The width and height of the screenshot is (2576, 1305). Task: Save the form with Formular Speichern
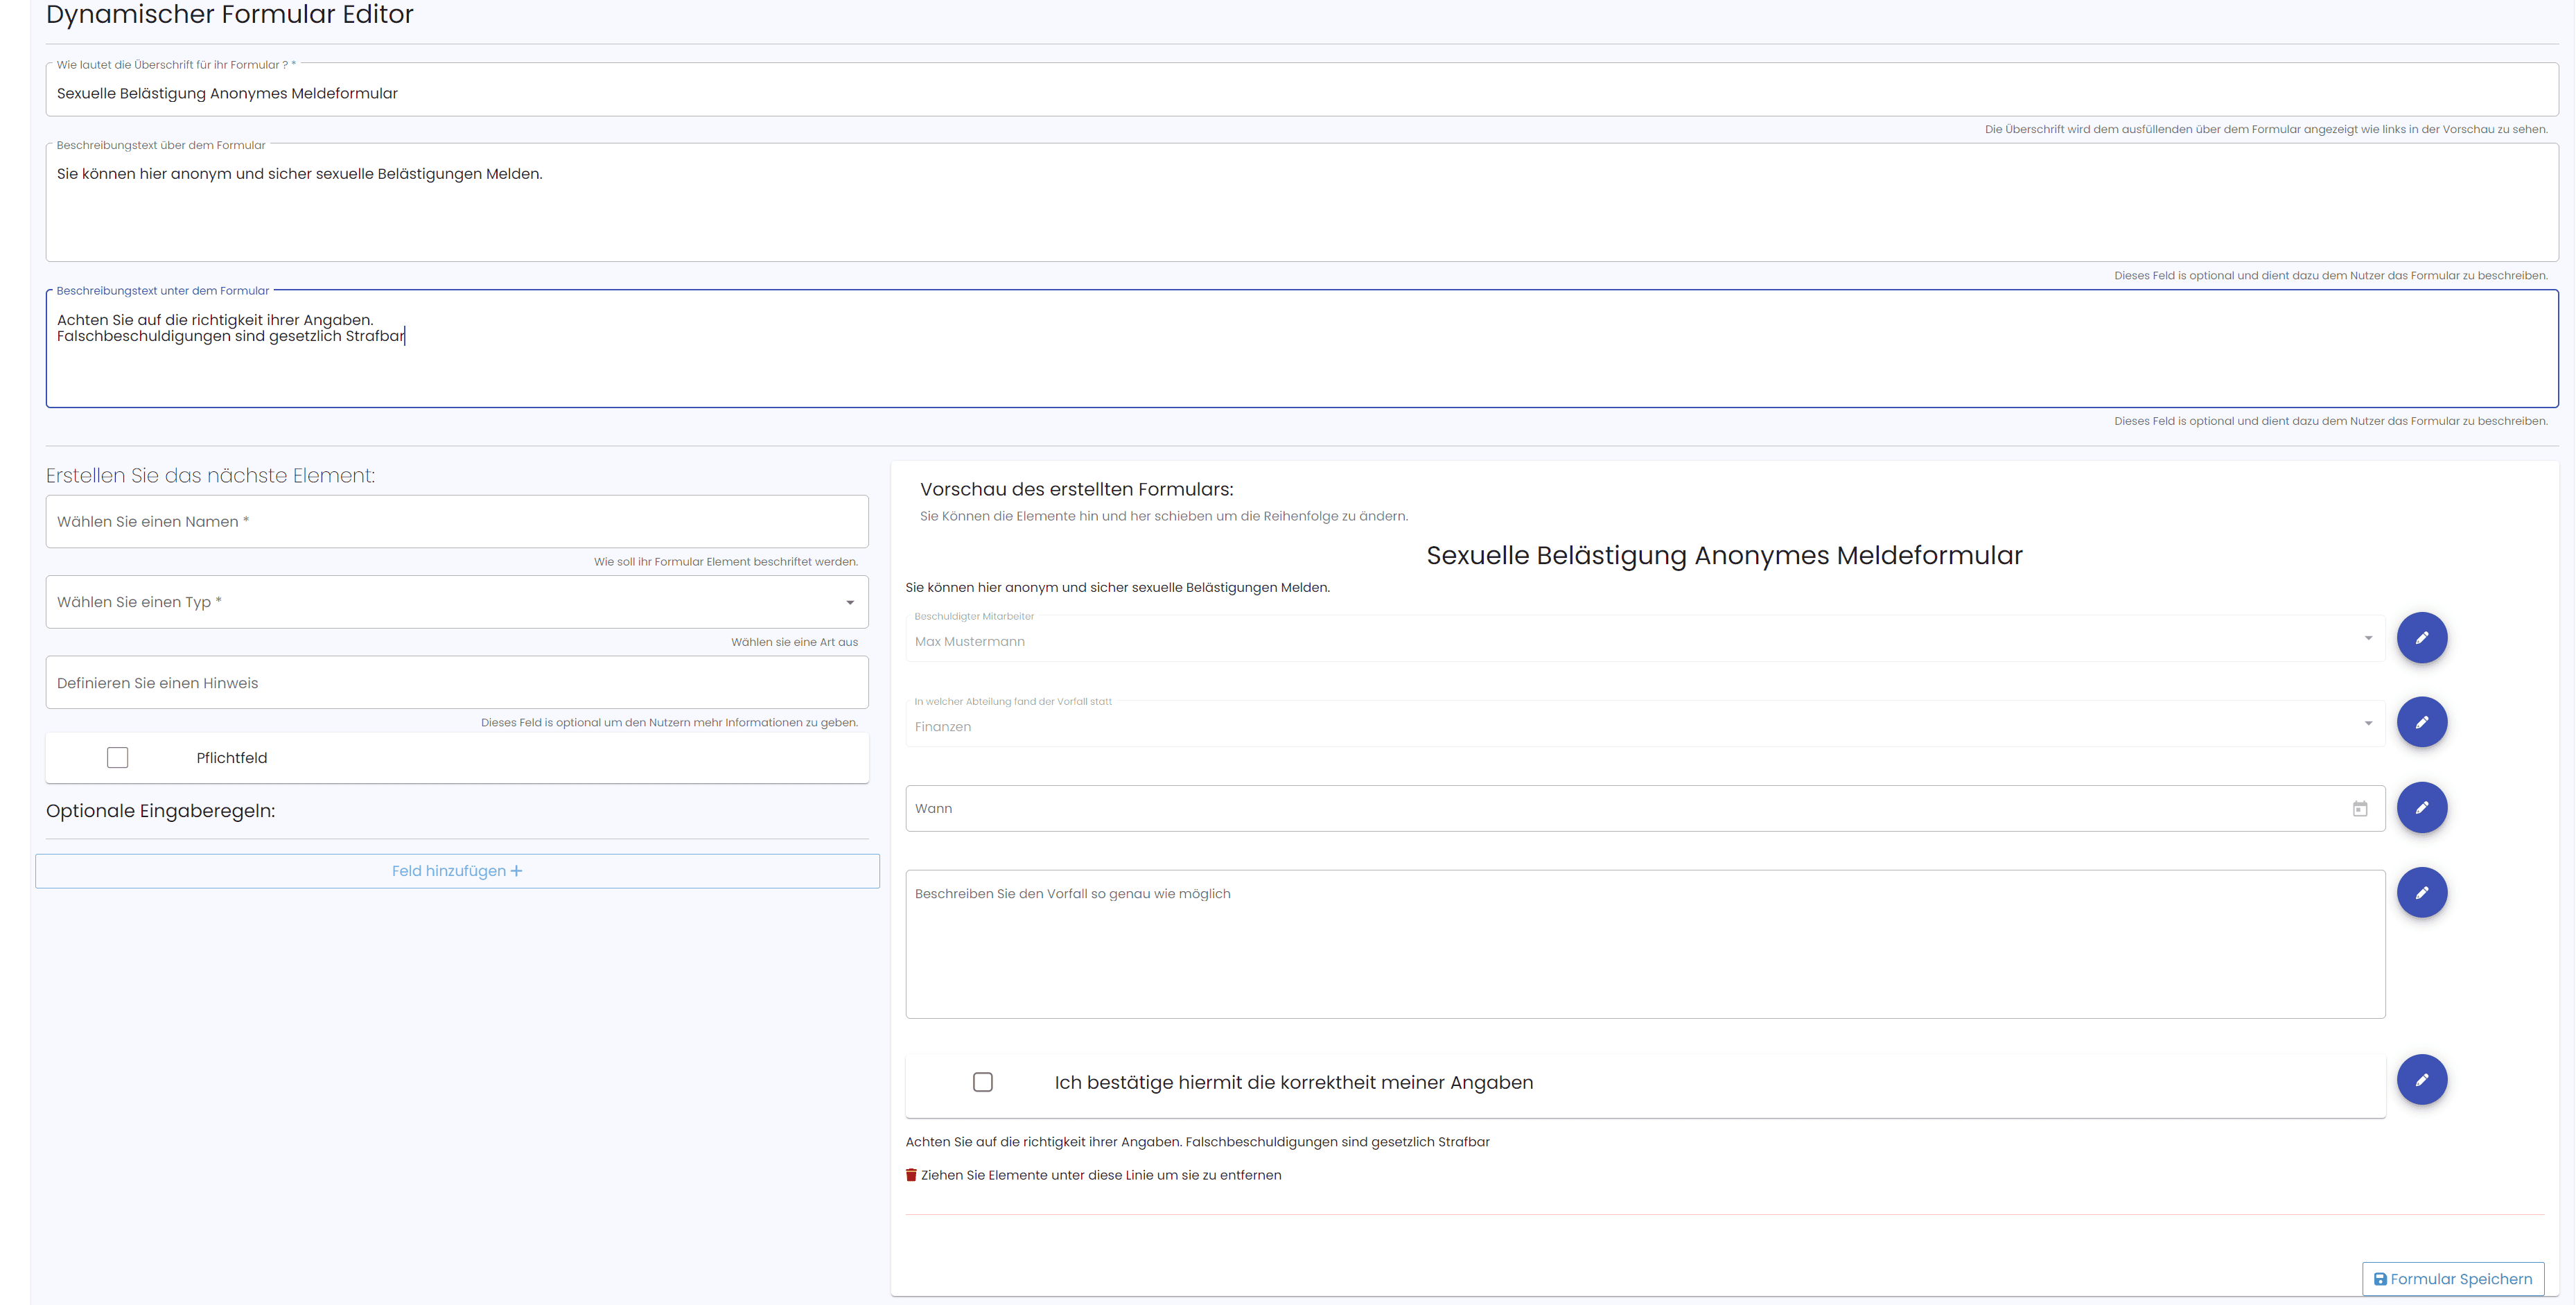click(2453, 1279)
